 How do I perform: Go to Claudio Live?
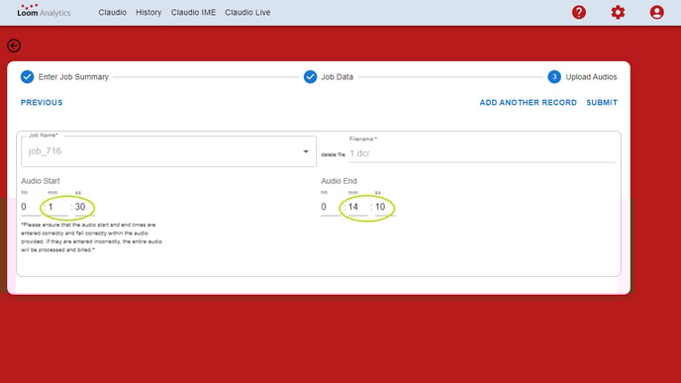pyautogui.click(x=247, y=12)
